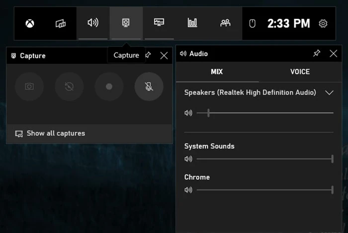Expand the Speakers output device dropdown
Image resolution: width=348 pixels, height=233 pixels.
pos(329,93)
